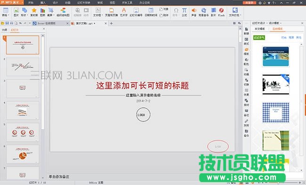The image size is (306, 185).
Task: Close the slide thumbnail pane
Action: point(44,29)
